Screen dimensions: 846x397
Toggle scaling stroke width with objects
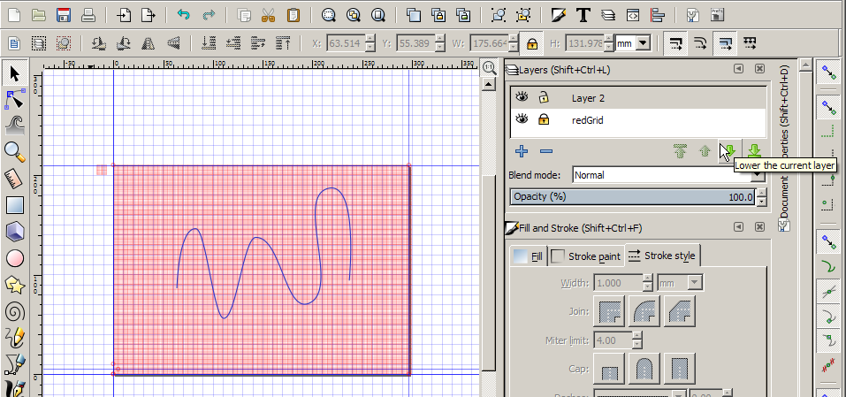click(675, 43)
